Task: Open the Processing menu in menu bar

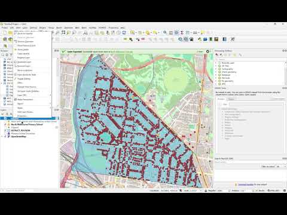Action: tap(114, 27)
